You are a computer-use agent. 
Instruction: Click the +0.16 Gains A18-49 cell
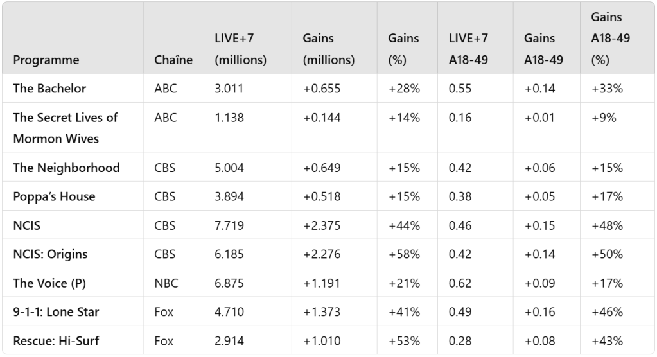[x=539, y=312]
